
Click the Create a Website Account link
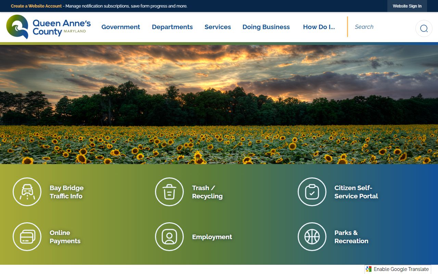[x=36, y=6]
